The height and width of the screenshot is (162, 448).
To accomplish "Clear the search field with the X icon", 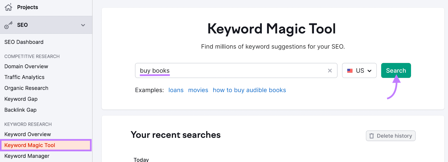I will pyautogui.click(x=329, y=71).
